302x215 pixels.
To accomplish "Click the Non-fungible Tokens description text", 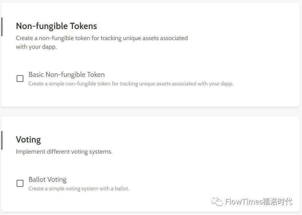I will 102,42.
